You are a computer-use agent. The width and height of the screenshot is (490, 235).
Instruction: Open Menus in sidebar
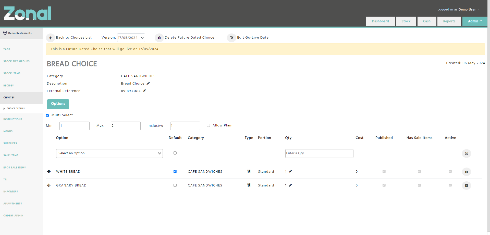coord(8,131)
